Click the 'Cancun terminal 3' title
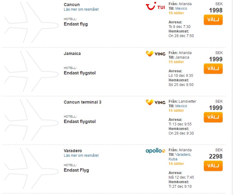233x195 pixels. point(82,102)
